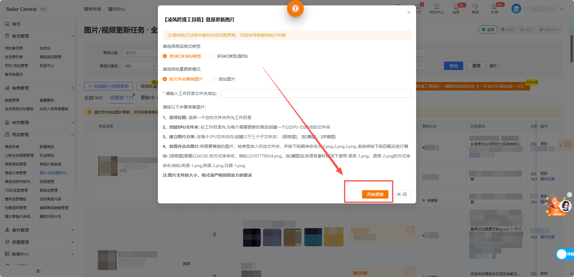The height and width of the screenshot is (277, 574).
Task: Click the orange toolbox floating logo icon
Action: coord(295,8)
